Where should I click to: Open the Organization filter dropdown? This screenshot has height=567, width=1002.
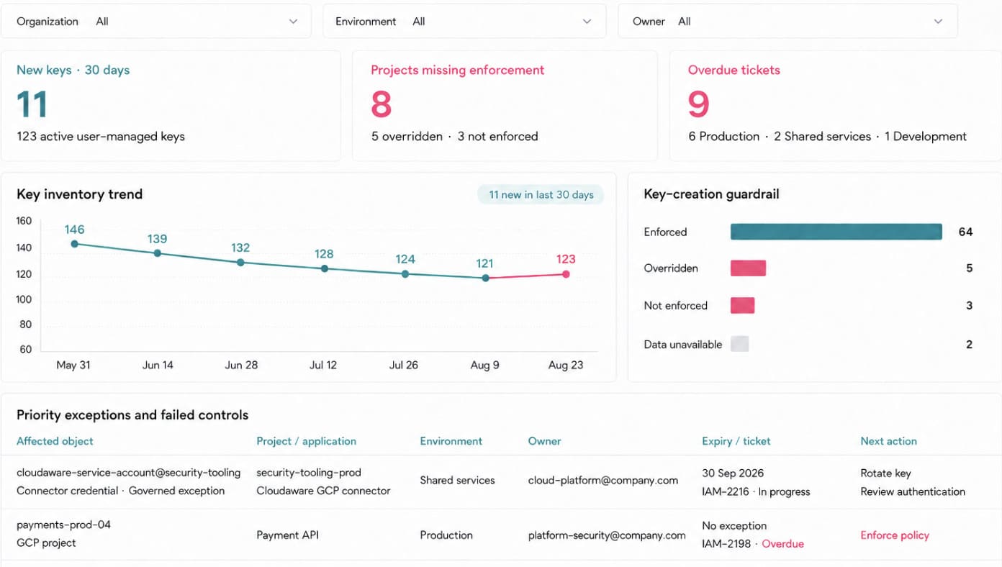coord(155,22)
